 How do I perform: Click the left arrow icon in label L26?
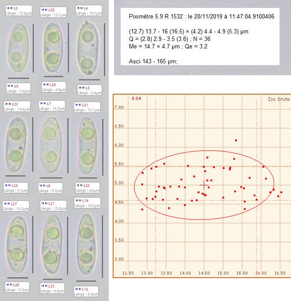[44, 84]
